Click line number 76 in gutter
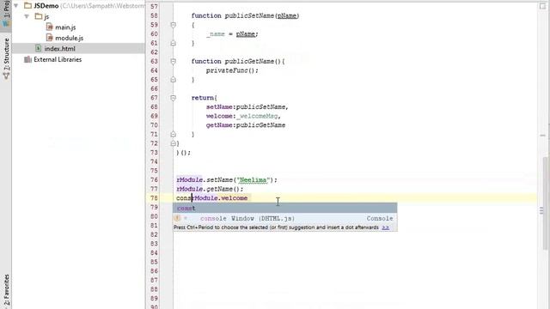The width and height of the screenshot is (550, 309). [154, 179]
